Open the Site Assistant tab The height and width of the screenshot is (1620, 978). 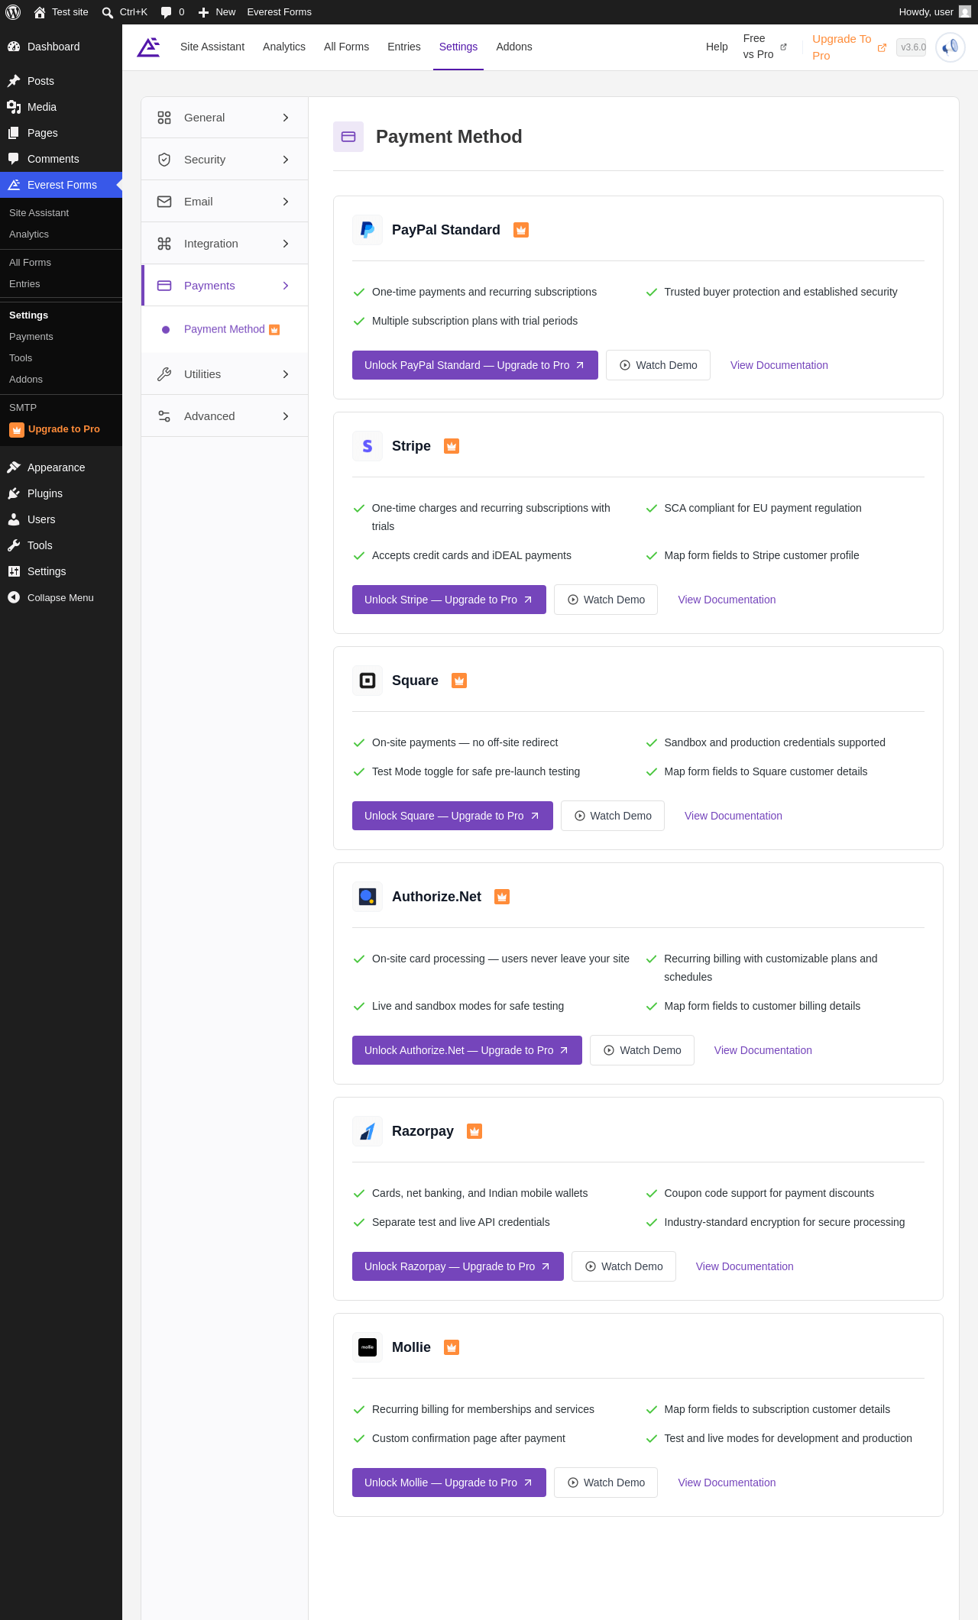click(212, 47)
